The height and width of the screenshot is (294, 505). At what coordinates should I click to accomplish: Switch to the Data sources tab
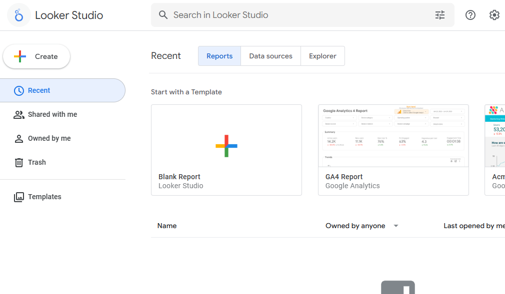point(271,56)
